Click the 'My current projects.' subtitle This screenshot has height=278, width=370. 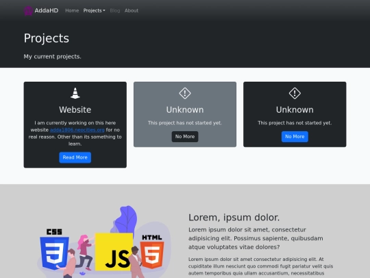(x=52, y=56)
